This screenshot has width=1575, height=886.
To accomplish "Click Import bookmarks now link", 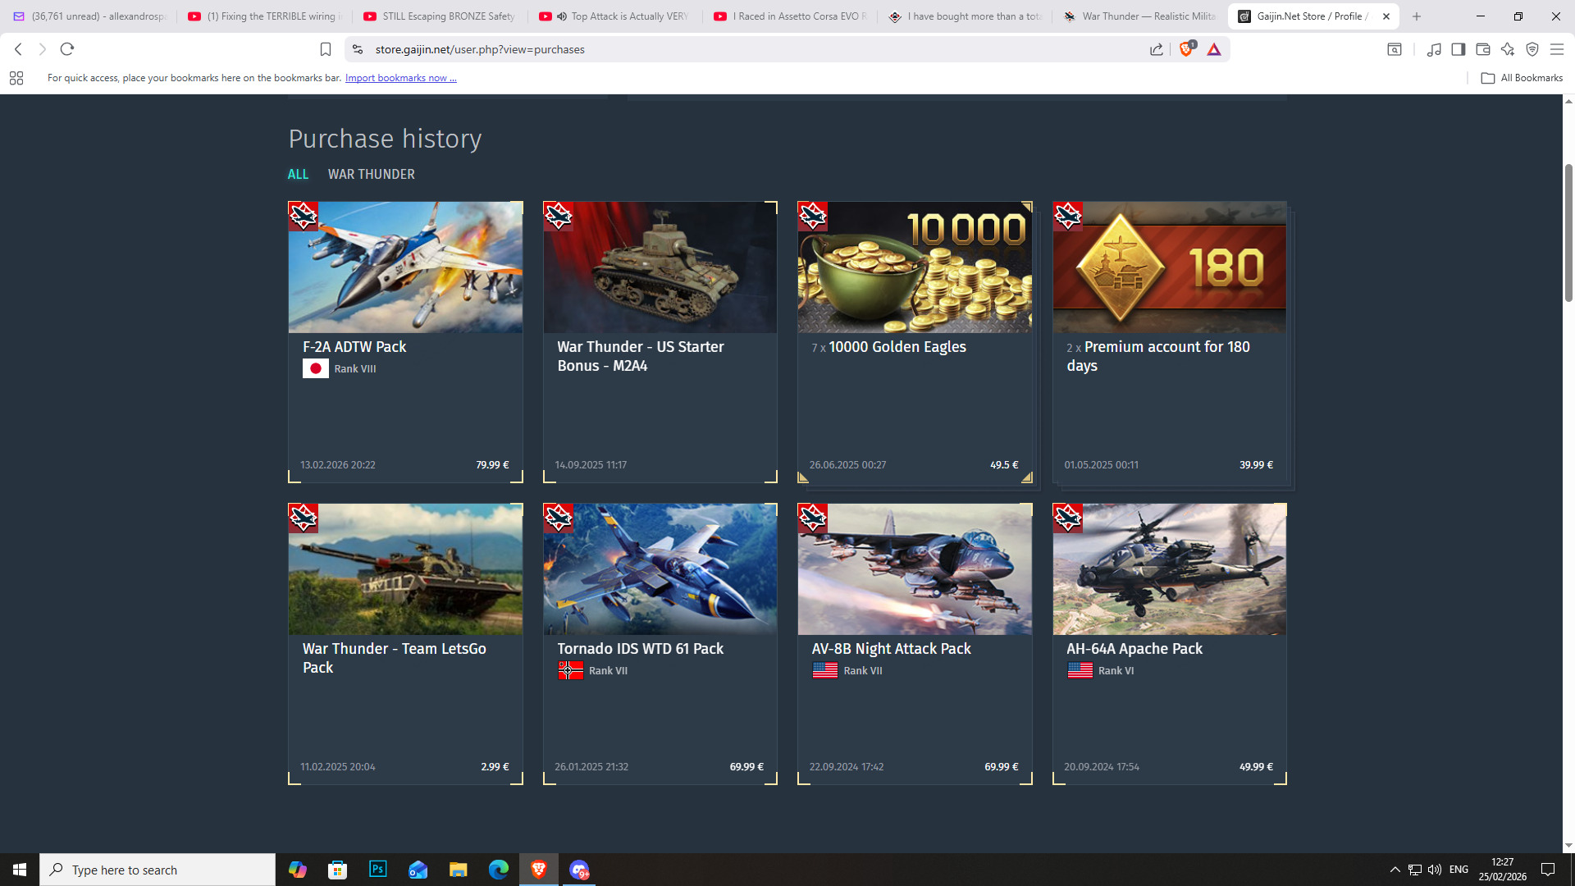I will (x=400, y=78).
